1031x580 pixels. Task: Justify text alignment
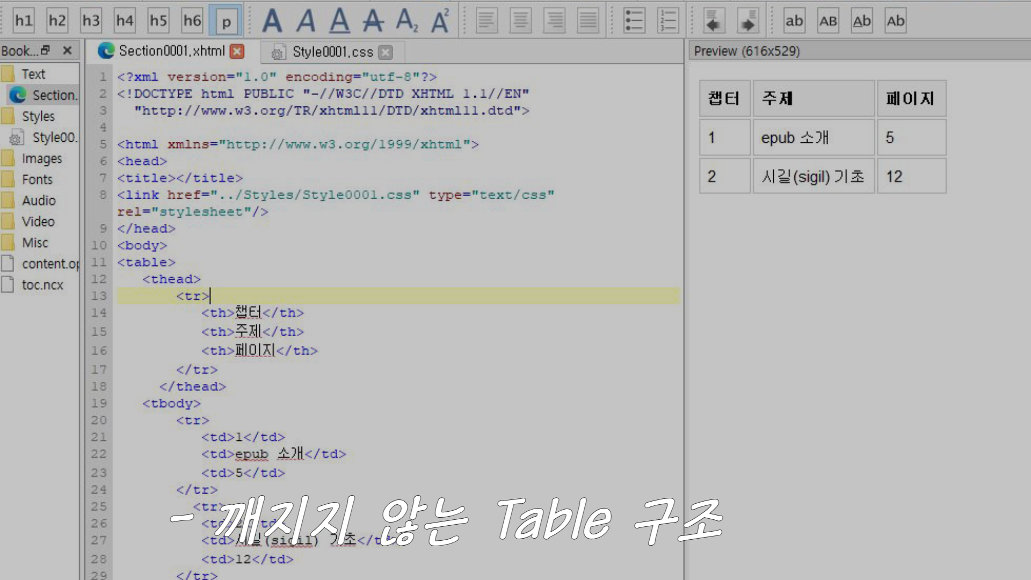(588, 21)
